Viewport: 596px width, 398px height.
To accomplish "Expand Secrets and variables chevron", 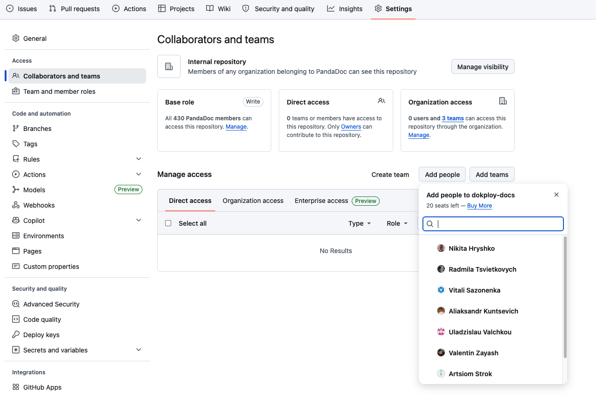I will [139, 350].
